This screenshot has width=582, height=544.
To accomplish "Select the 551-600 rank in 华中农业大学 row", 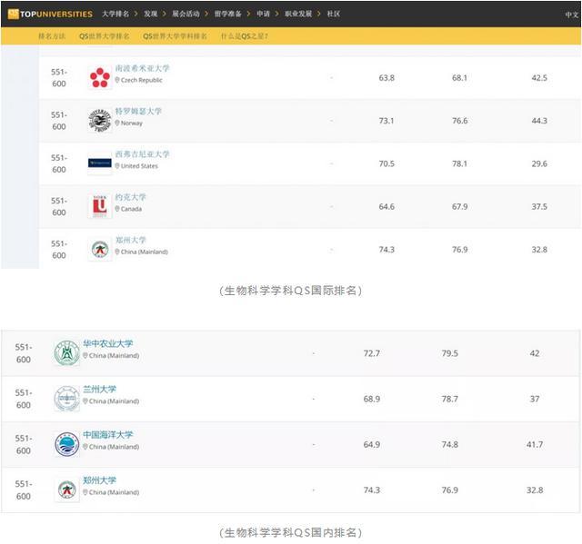I will click(x=24, y=353).
